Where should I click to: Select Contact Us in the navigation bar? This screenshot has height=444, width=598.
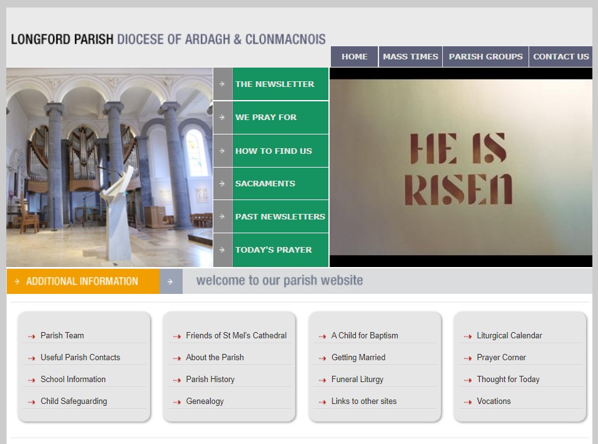(x=560, y=56)
